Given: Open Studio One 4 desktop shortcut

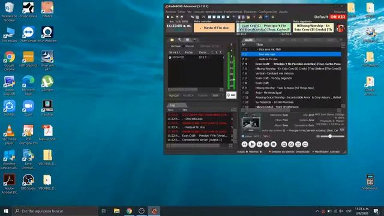Looking at the screenshot, I should tap(28, 10).
